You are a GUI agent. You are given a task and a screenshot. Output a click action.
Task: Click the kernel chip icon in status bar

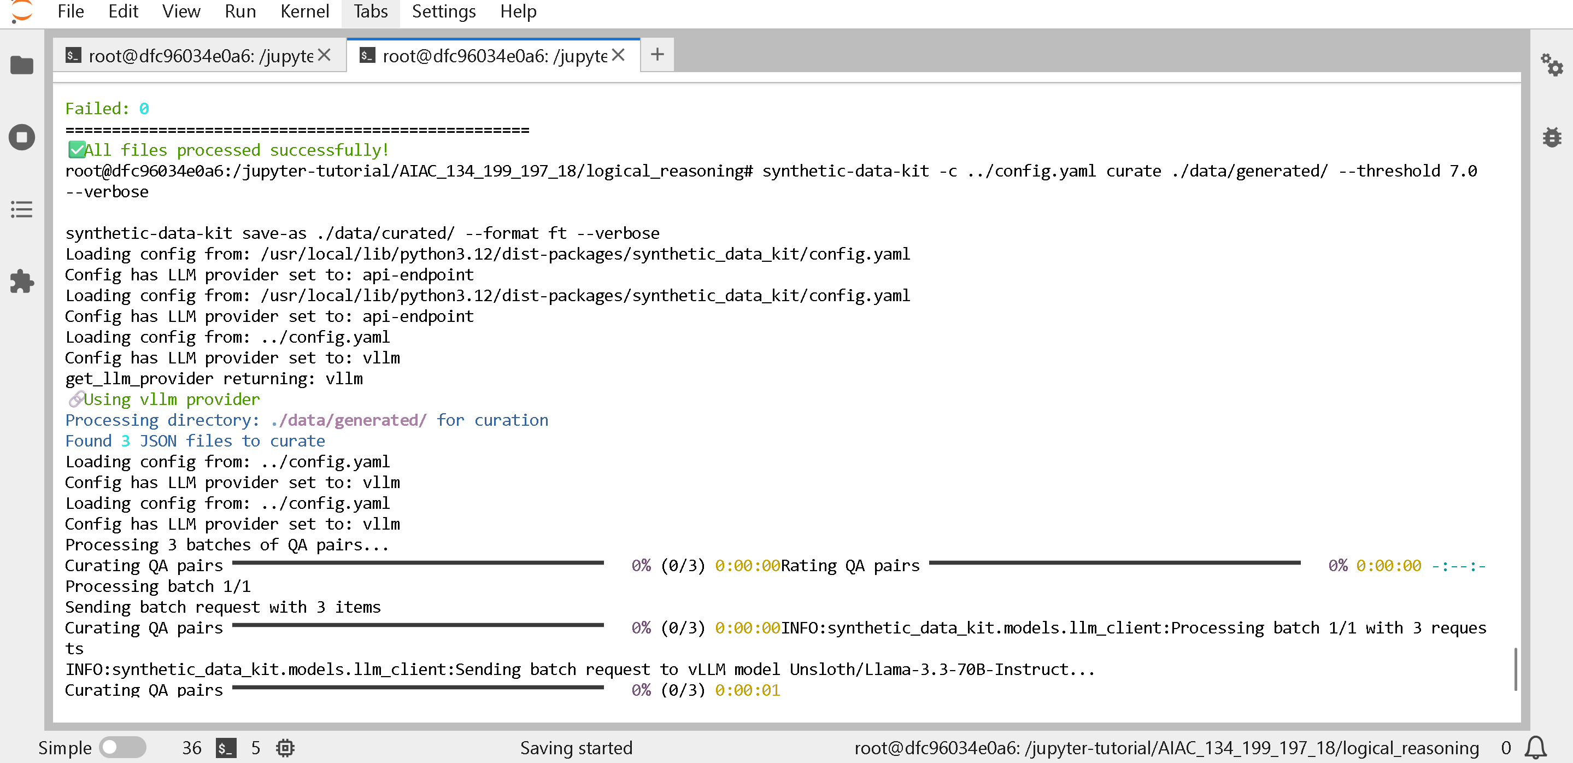[285, 748]
